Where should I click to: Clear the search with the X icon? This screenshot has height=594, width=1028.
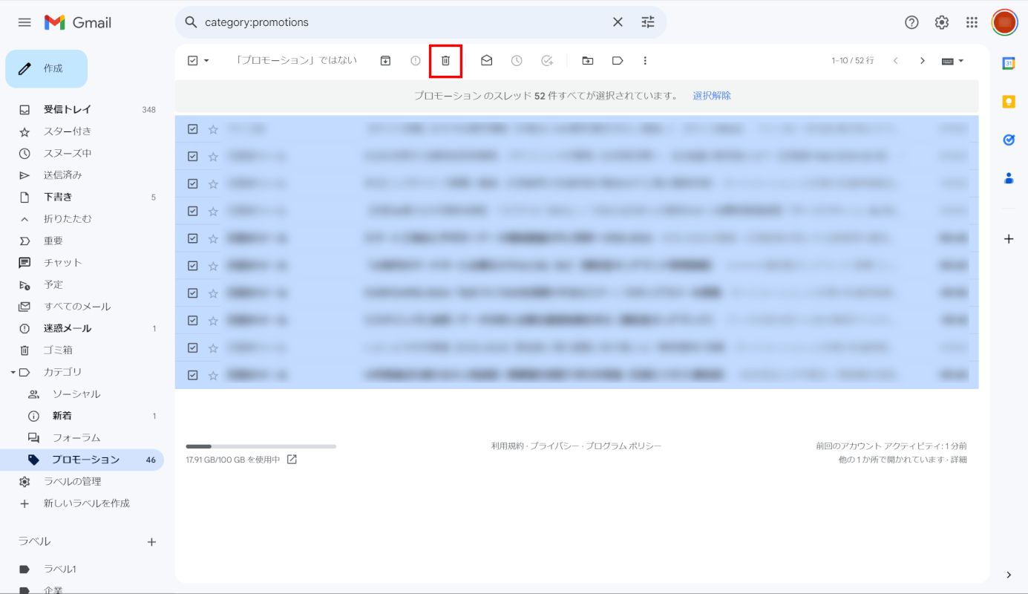coord(618,22)
